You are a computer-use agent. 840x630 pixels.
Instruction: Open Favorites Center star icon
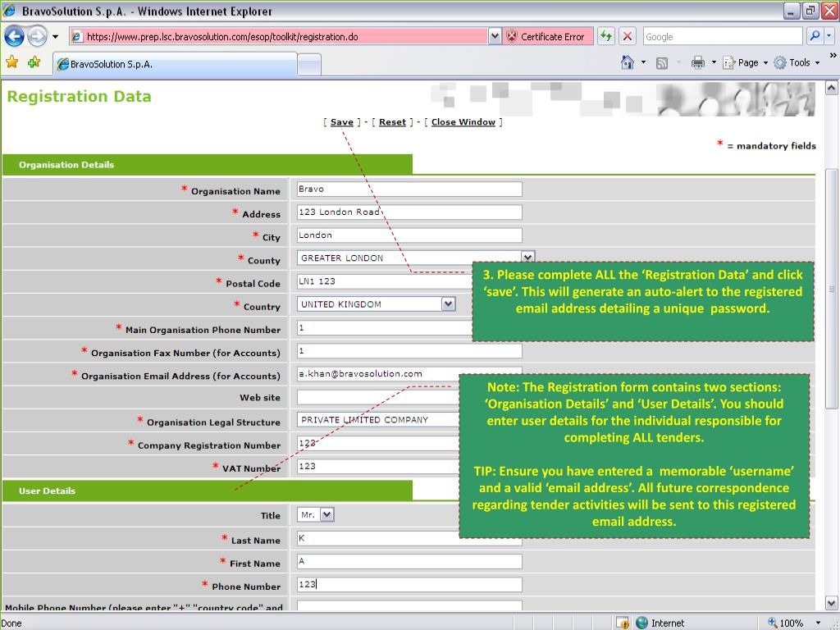(x=11, y=62)
